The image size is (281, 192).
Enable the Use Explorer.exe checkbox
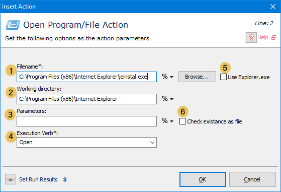223,77
